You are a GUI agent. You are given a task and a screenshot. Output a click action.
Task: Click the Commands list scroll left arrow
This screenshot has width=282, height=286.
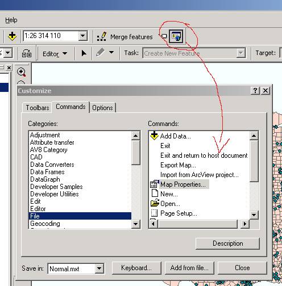click(x=154, y=224)
